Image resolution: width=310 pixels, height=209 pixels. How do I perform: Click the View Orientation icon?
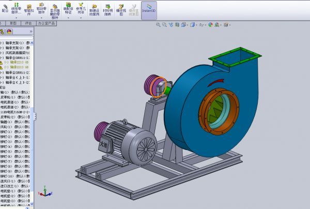183,25
